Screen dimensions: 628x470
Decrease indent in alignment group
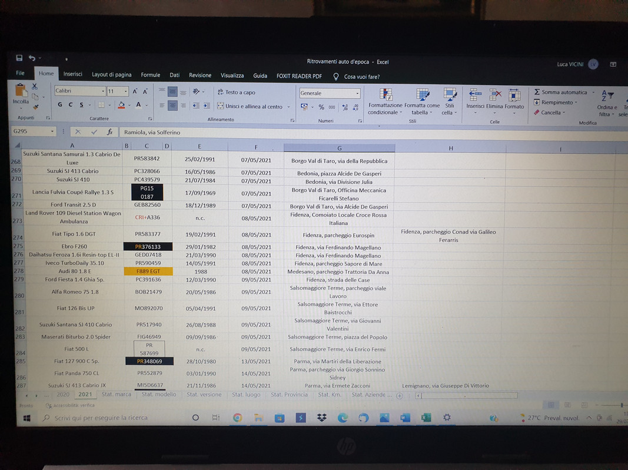[196, 106]
